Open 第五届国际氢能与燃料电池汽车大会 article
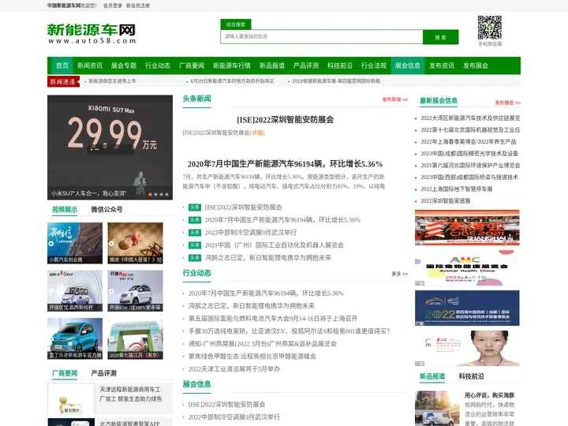 pyautogui.click(x=273, y=319)
